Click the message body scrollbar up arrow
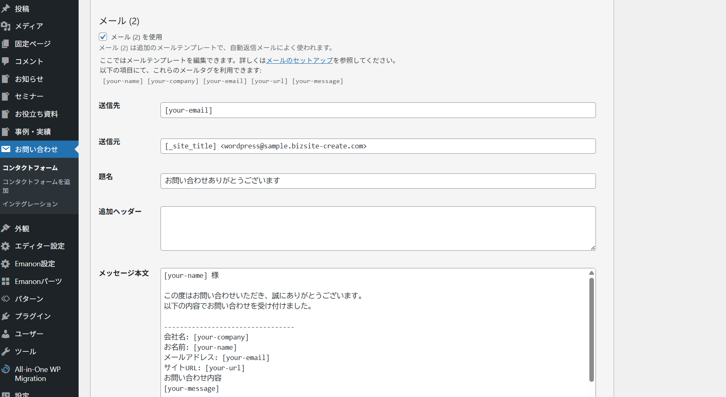This screenshot has height=397, width=726. pos(591,273)
